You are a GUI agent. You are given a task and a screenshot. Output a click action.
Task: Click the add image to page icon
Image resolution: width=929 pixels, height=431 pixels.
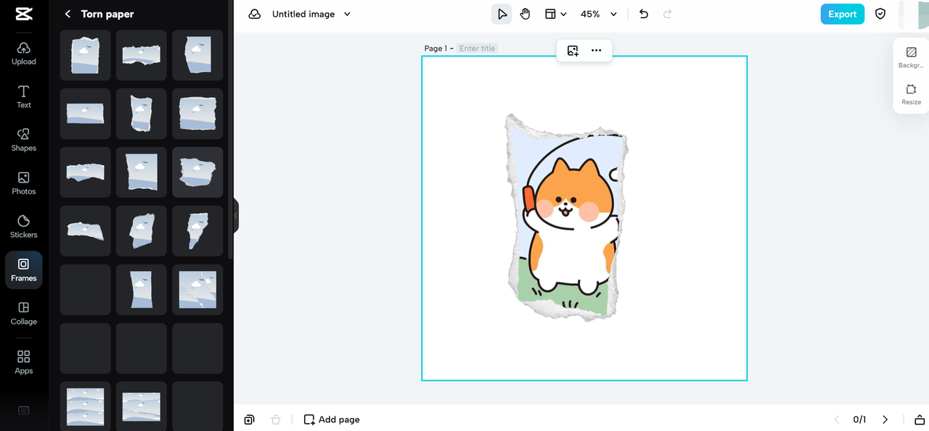click(x=573, y=50)
